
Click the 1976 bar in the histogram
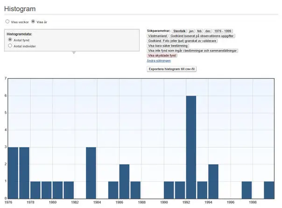pos(13,172)
